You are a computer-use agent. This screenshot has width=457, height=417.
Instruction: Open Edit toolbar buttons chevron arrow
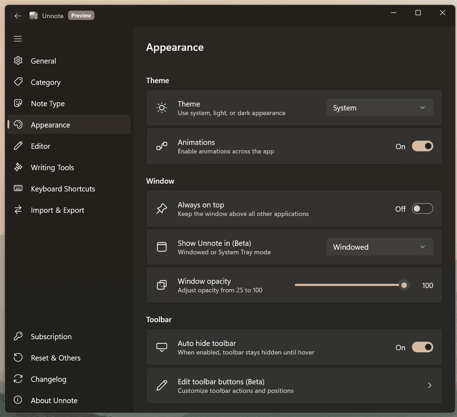(429, 386)
